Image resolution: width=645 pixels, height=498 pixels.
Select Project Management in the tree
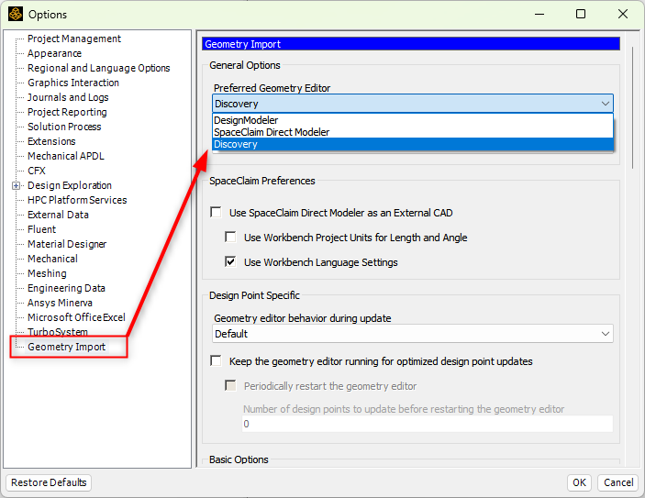click(x=74, y=39)
